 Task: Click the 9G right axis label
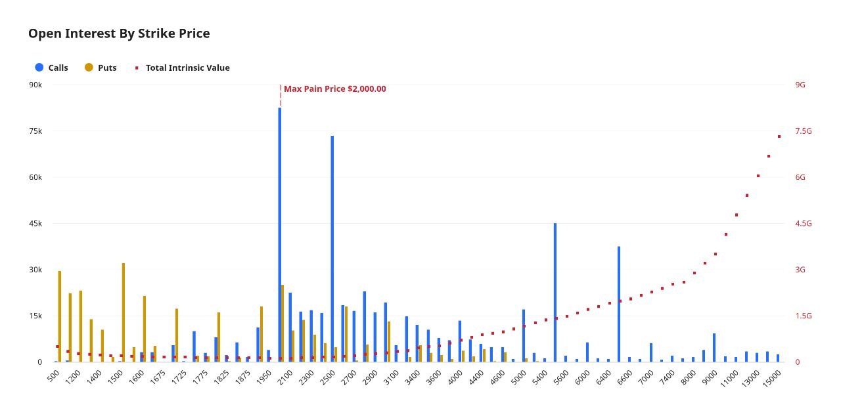tap(800, 85)
